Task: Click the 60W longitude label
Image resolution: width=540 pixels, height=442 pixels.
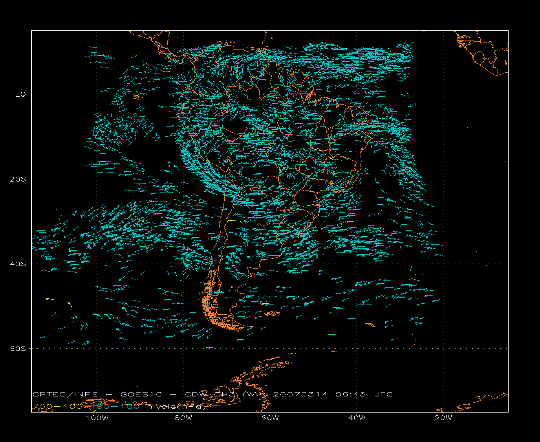Action: tap(270, 418)
